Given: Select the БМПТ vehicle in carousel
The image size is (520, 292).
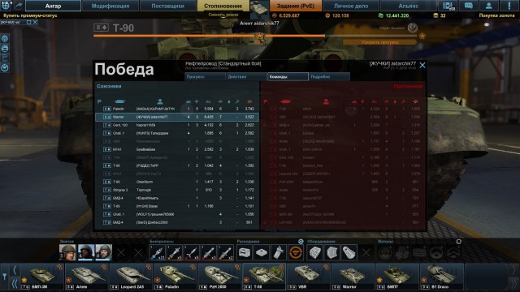Looking at the screenshot, I should point(397,277).
